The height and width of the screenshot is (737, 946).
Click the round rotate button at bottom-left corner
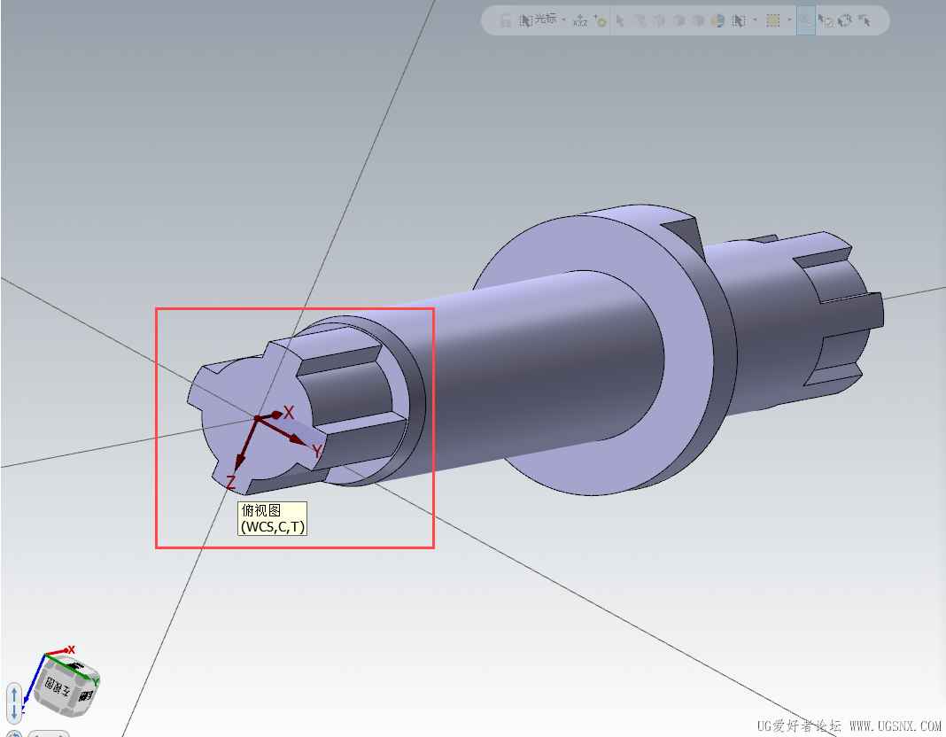tap(13, 734)
